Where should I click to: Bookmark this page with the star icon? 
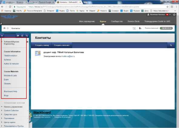[167, 7]
